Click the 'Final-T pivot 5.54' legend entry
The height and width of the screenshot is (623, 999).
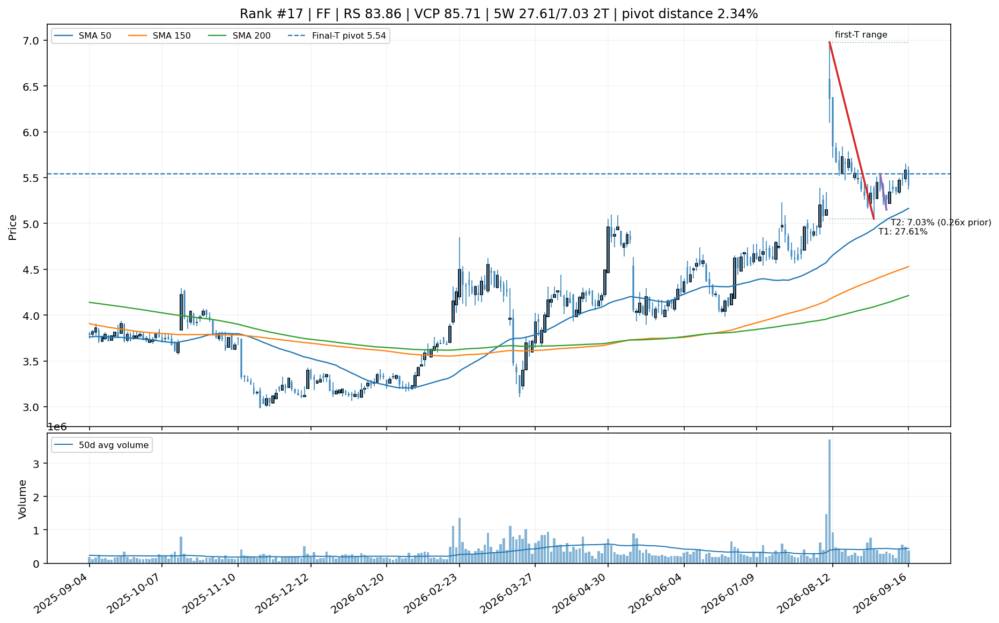(337, 36)
